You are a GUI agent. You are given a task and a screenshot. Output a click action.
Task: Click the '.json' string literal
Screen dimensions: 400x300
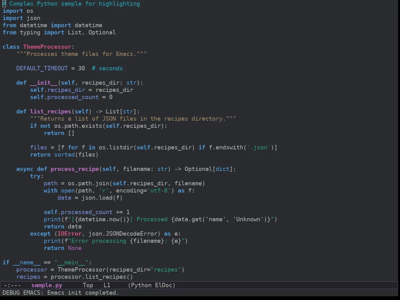(x=258, y=147)
